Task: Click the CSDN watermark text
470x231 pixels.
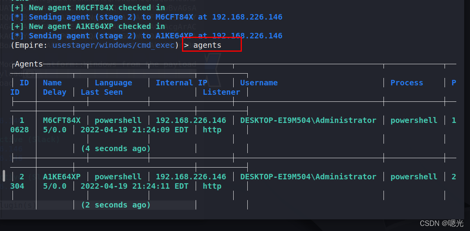Action: tap(441, 223)
